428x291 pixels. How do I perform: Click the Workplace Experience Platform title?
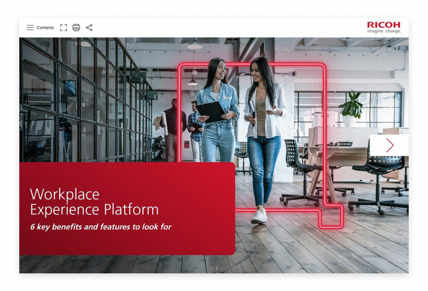tap(94, 202)
